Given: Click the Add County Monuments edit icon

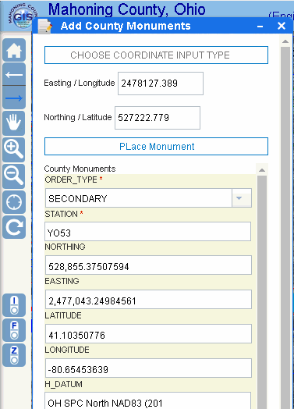Looking at the screenshot, I should click(44, 26).
